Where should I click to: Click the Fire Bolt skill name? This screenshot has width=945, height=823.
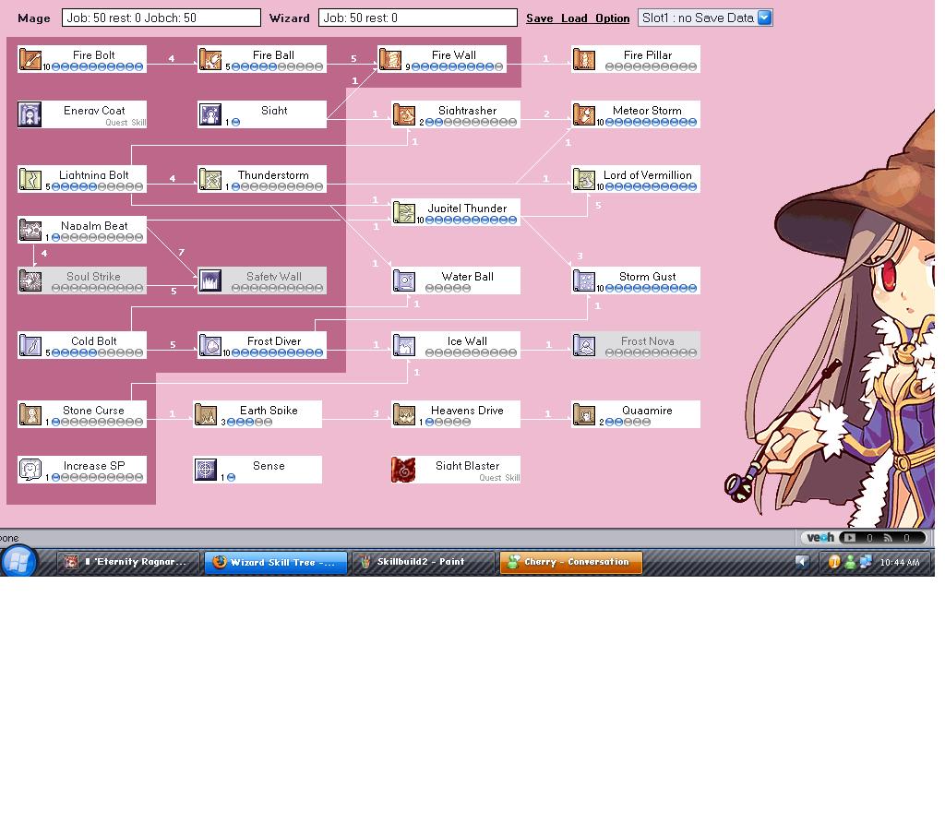click(93, 54)
